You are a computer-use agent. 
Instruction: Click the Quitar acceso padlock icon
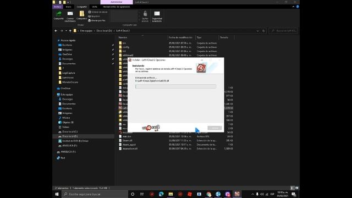pos(145,14)
